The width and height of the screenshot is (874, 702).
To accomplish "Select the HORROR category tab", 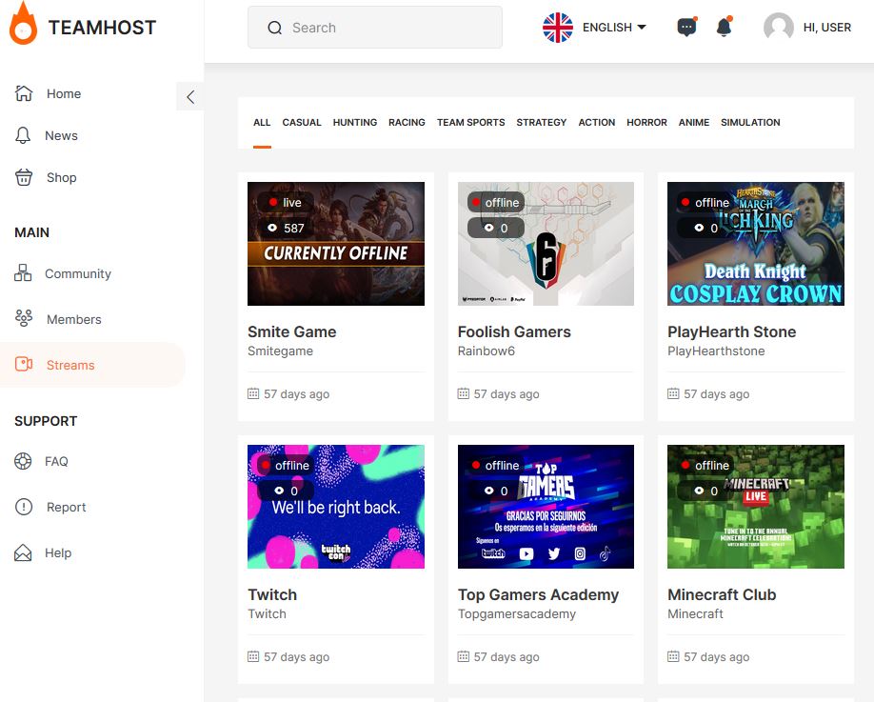I will click(646, 122).
